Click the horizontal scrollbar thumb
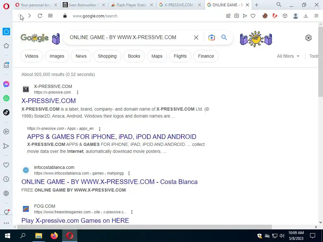323x242 pixels. pos(144,227)
